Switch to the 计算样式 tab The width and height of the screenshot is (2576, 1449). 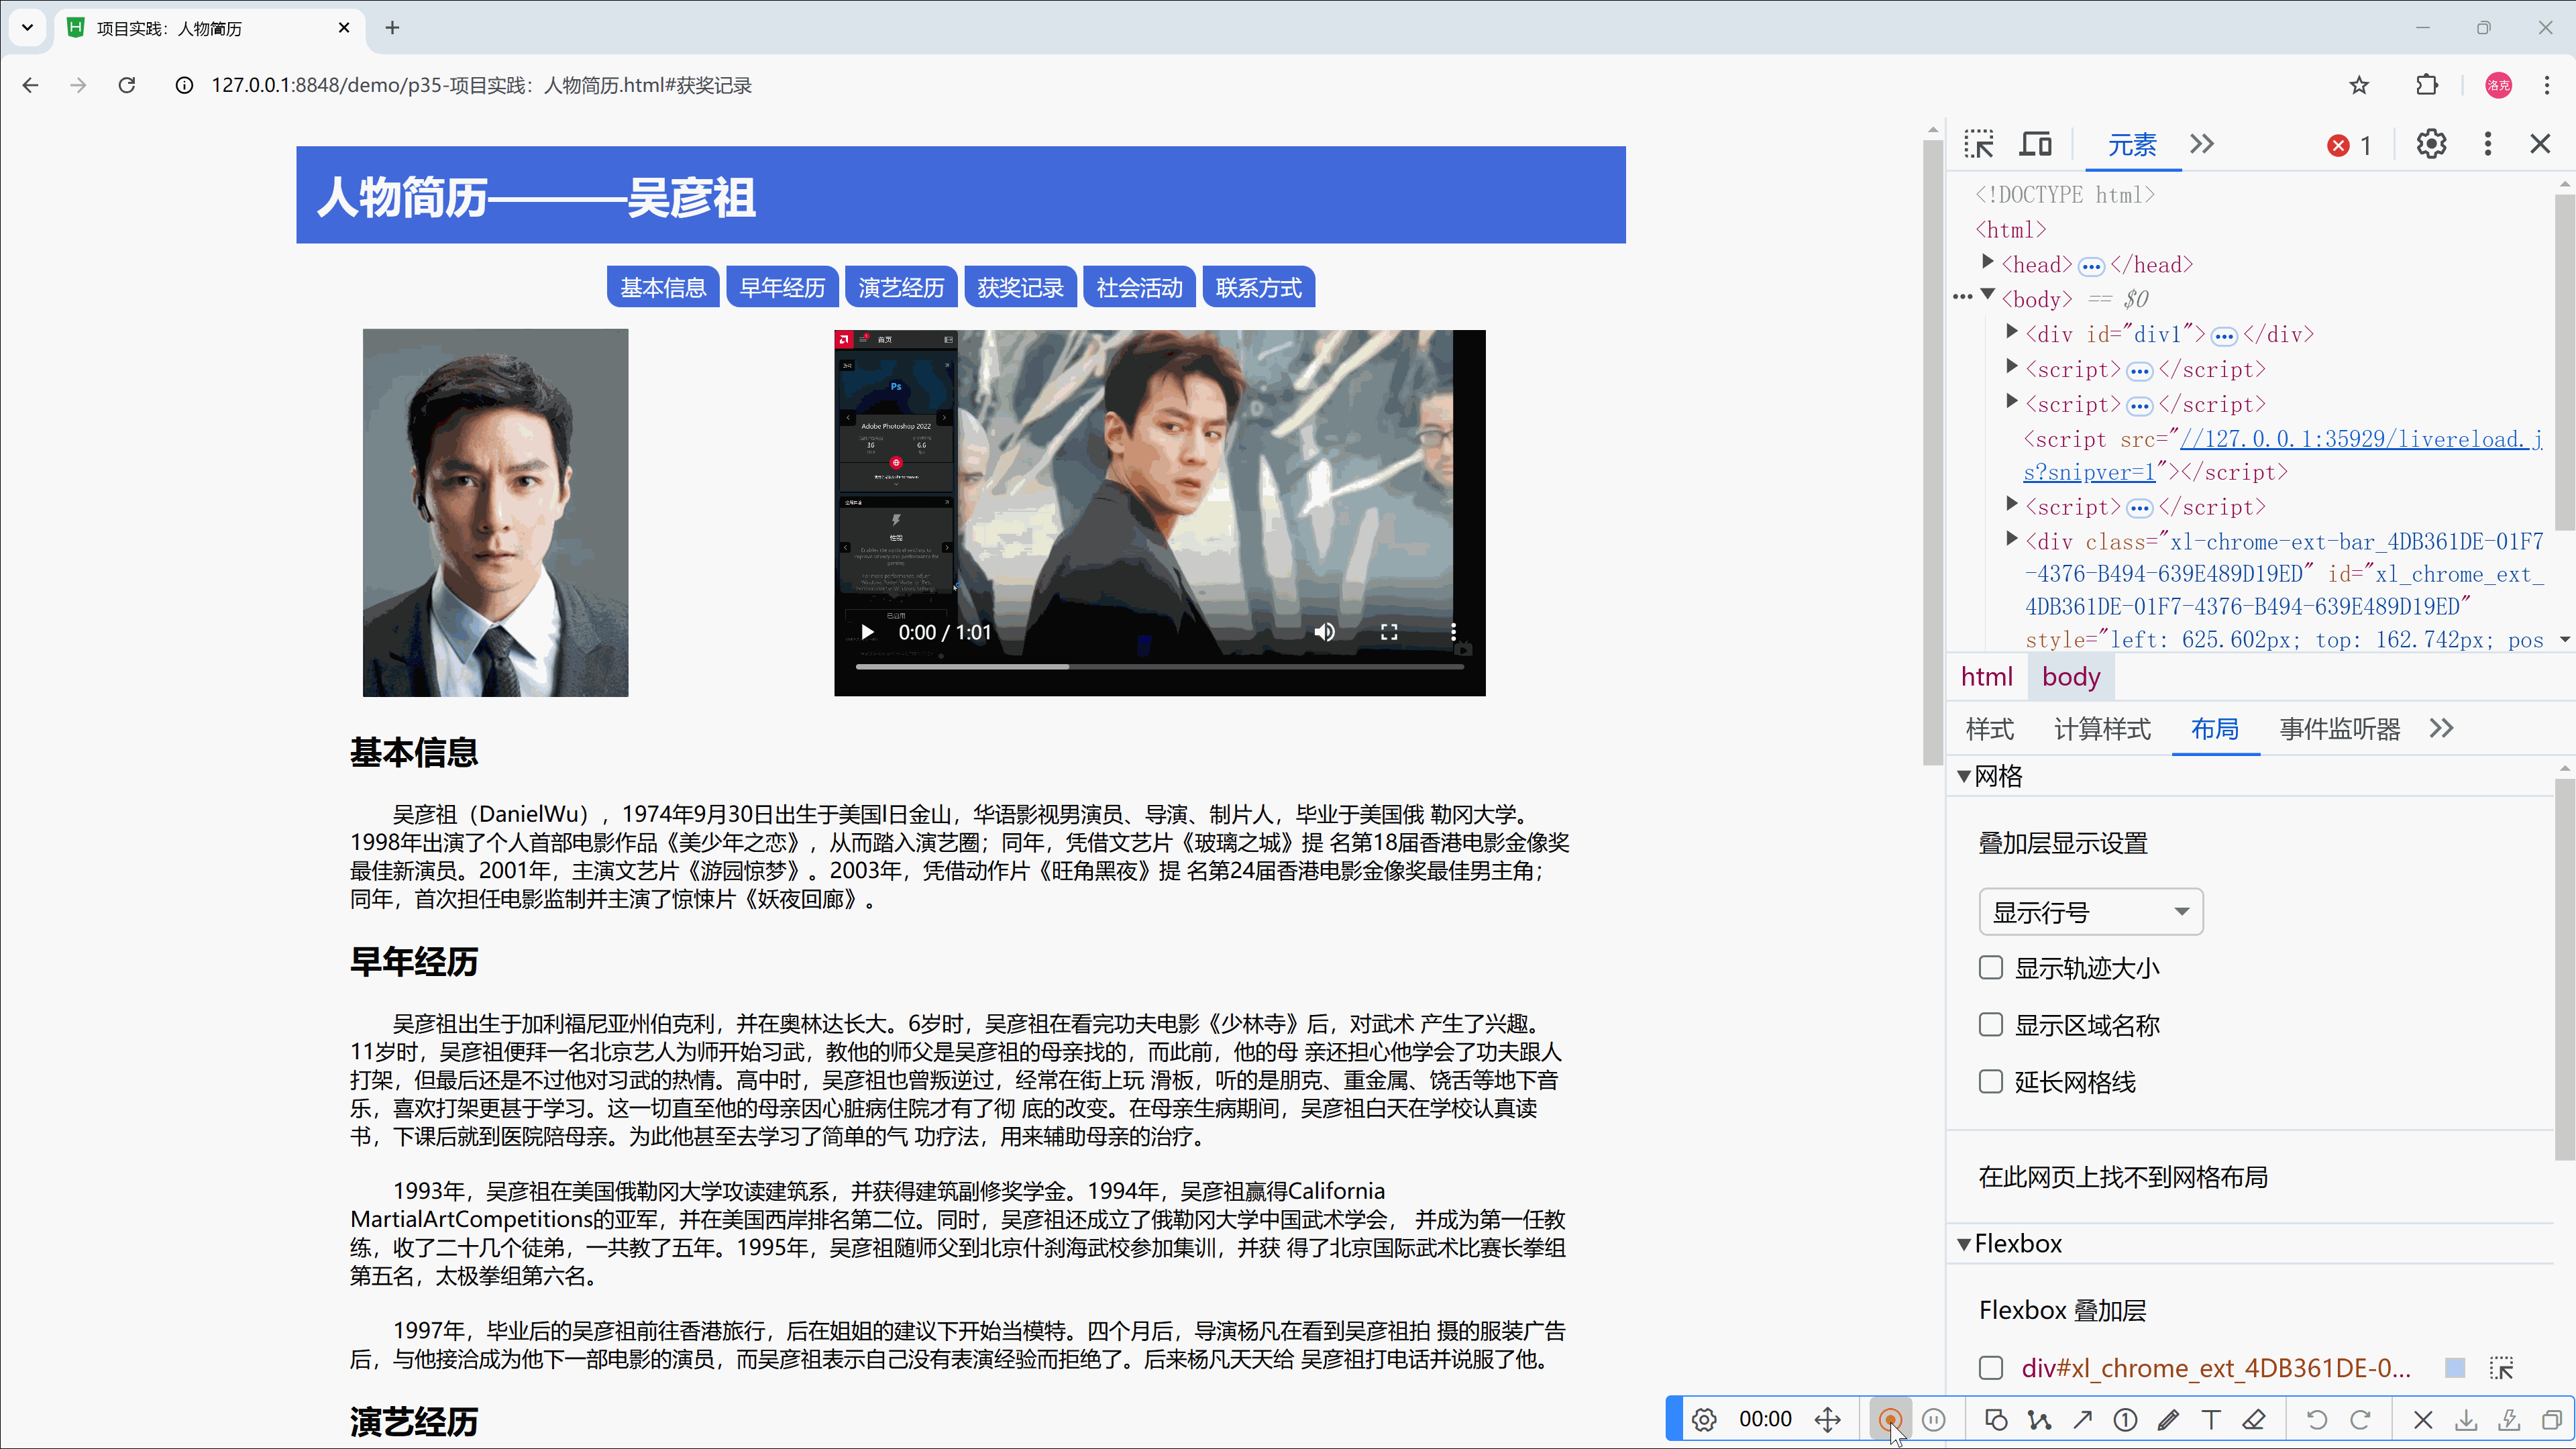[x=2102, y=729]
